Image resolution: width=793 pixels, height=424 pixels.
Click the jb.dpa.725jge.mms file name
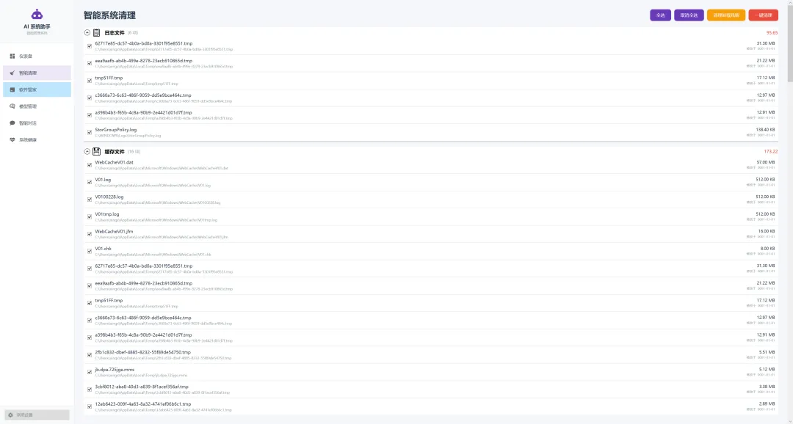click(x=115, y=370)
